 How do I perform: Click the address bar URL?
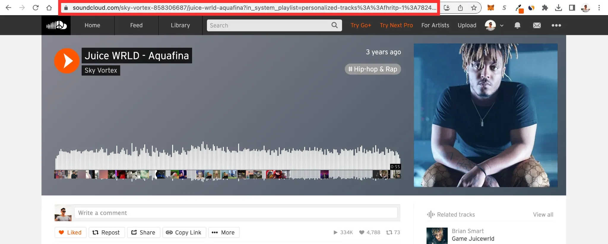coord(254,8)
